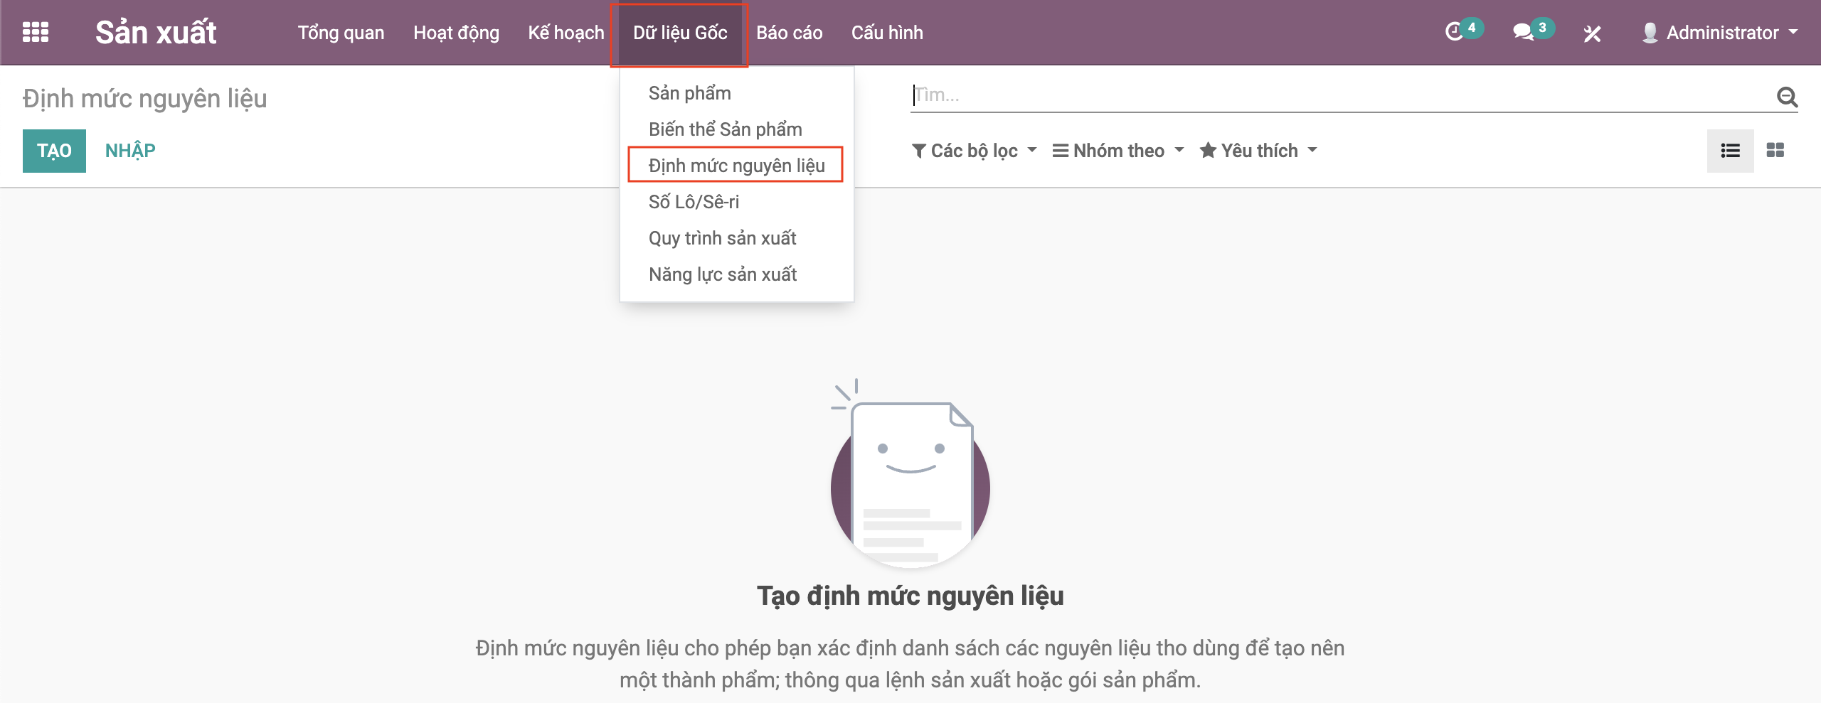The height and width of the screenshot is (703, 1821).
Task: Click the Administrator user avatar
Action: [1650, 33]
